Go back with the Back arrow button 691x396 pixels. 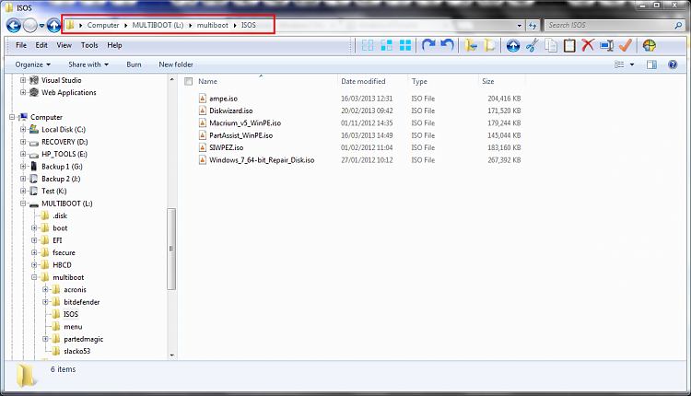pos(14,26)
